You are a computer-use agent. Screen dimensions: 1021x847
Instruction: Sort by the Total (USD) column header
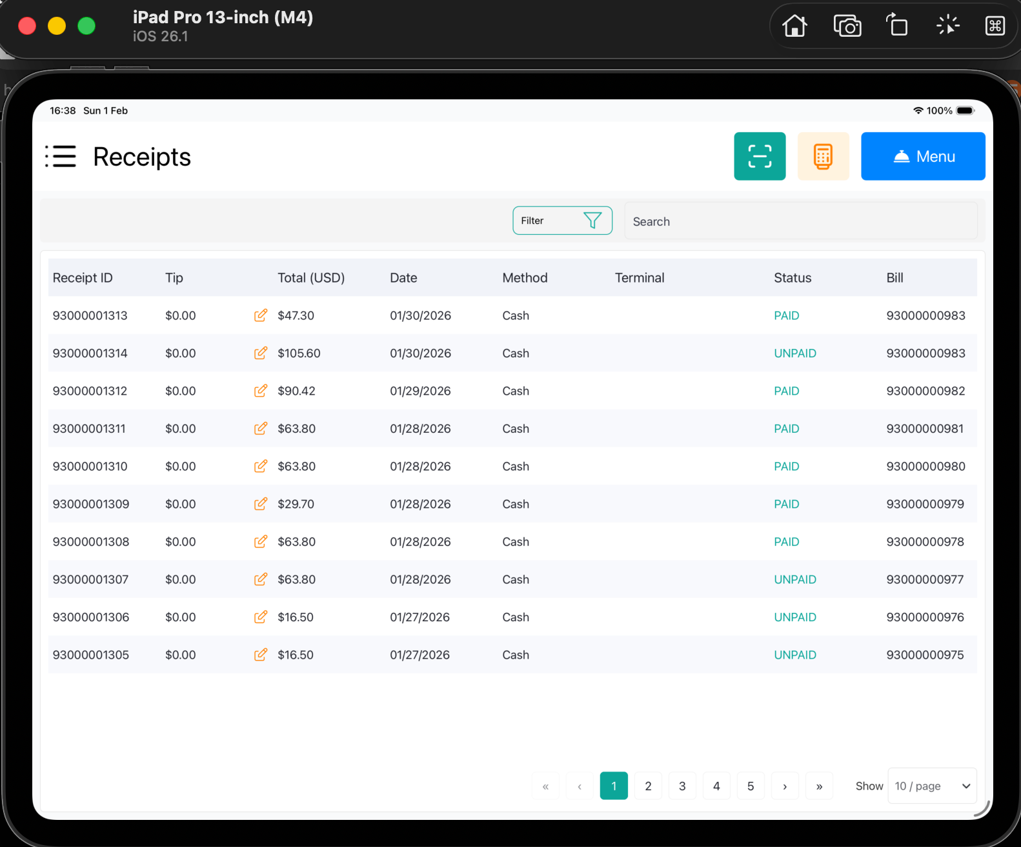click(x=311, y=278)
